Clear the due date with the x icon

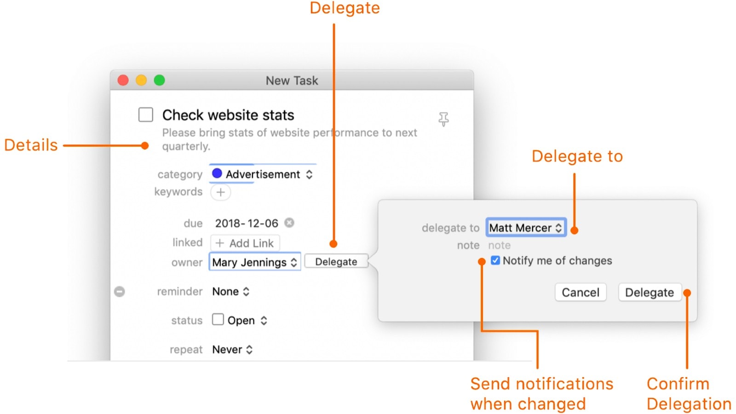point(289,223)
